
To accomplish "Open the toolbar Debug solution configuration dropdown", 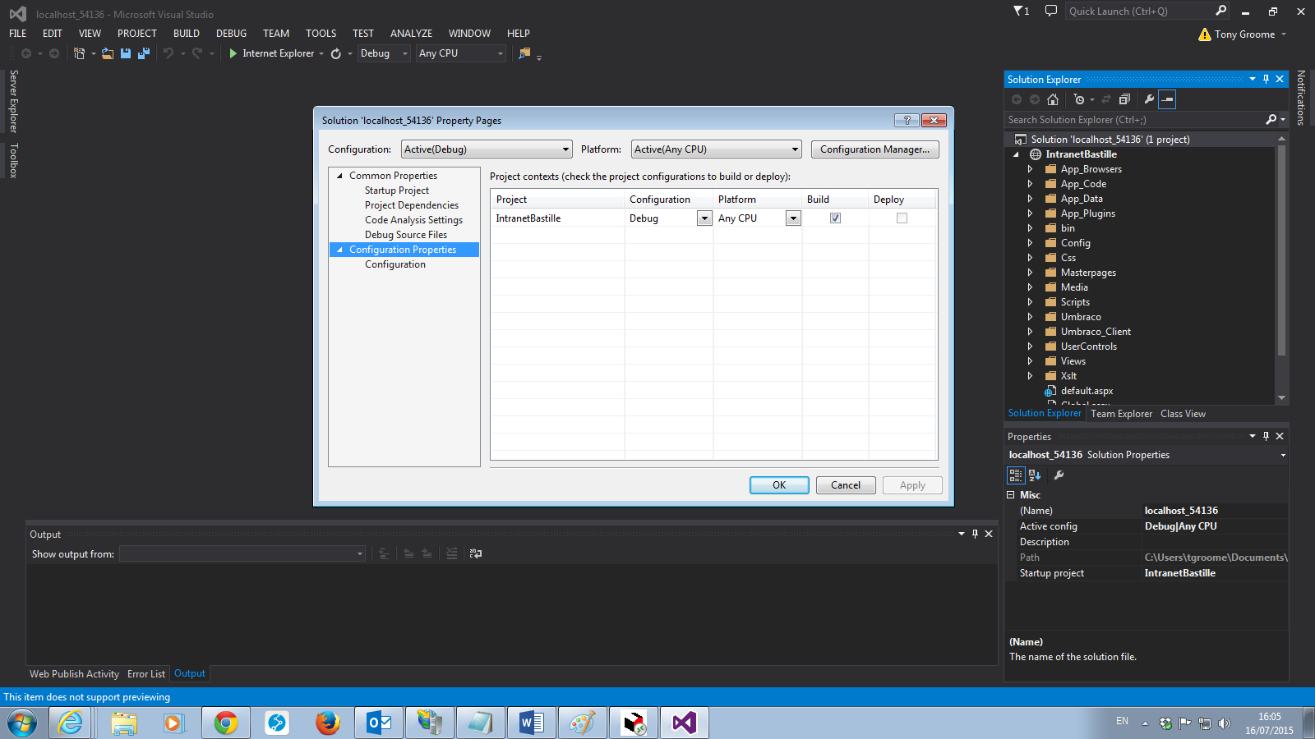I will [384, 53].
